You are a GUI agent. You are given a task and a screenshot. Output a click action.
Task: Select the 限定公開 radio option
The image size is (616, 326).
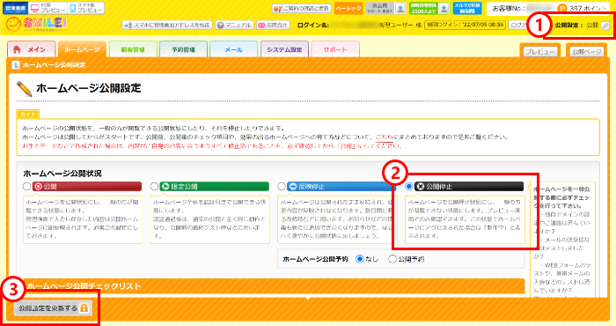[x=154, y=187]
